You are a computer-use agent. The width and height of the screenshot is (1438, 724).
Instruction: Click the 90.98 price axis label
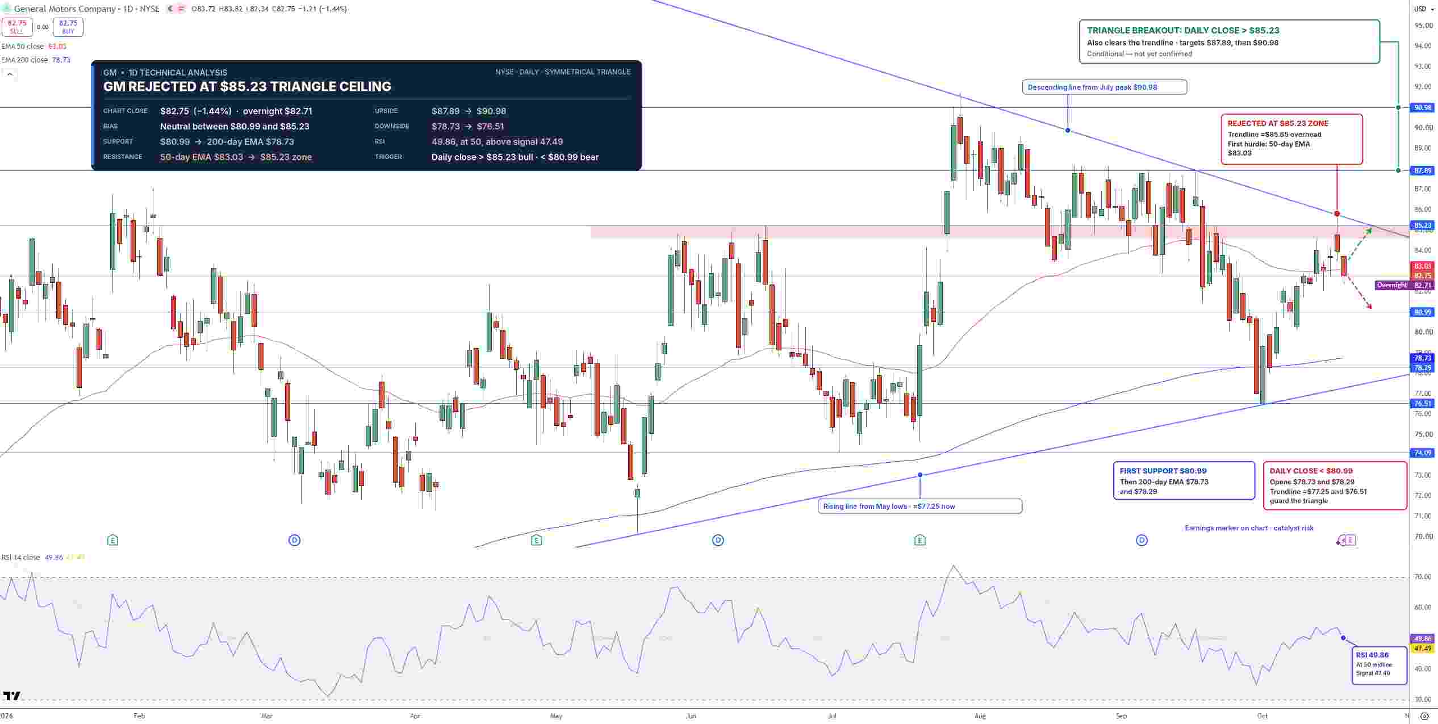[x=1423, y=107]
